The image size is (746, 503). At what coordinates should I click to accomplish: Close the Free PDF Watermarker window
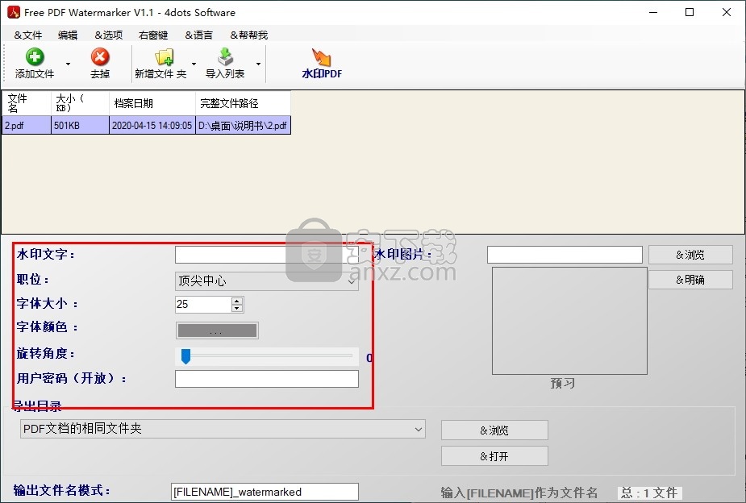(727, 12)
